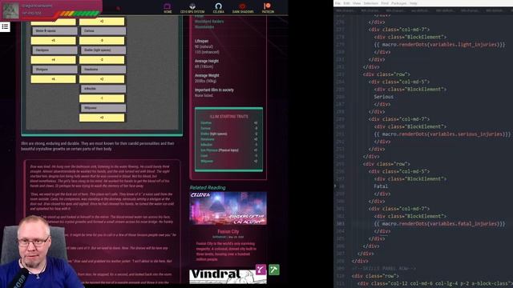The width and height of the screenshot is (513, 288).
Task: Click the purple tool button near Vindral
Action: pos(261,270)
